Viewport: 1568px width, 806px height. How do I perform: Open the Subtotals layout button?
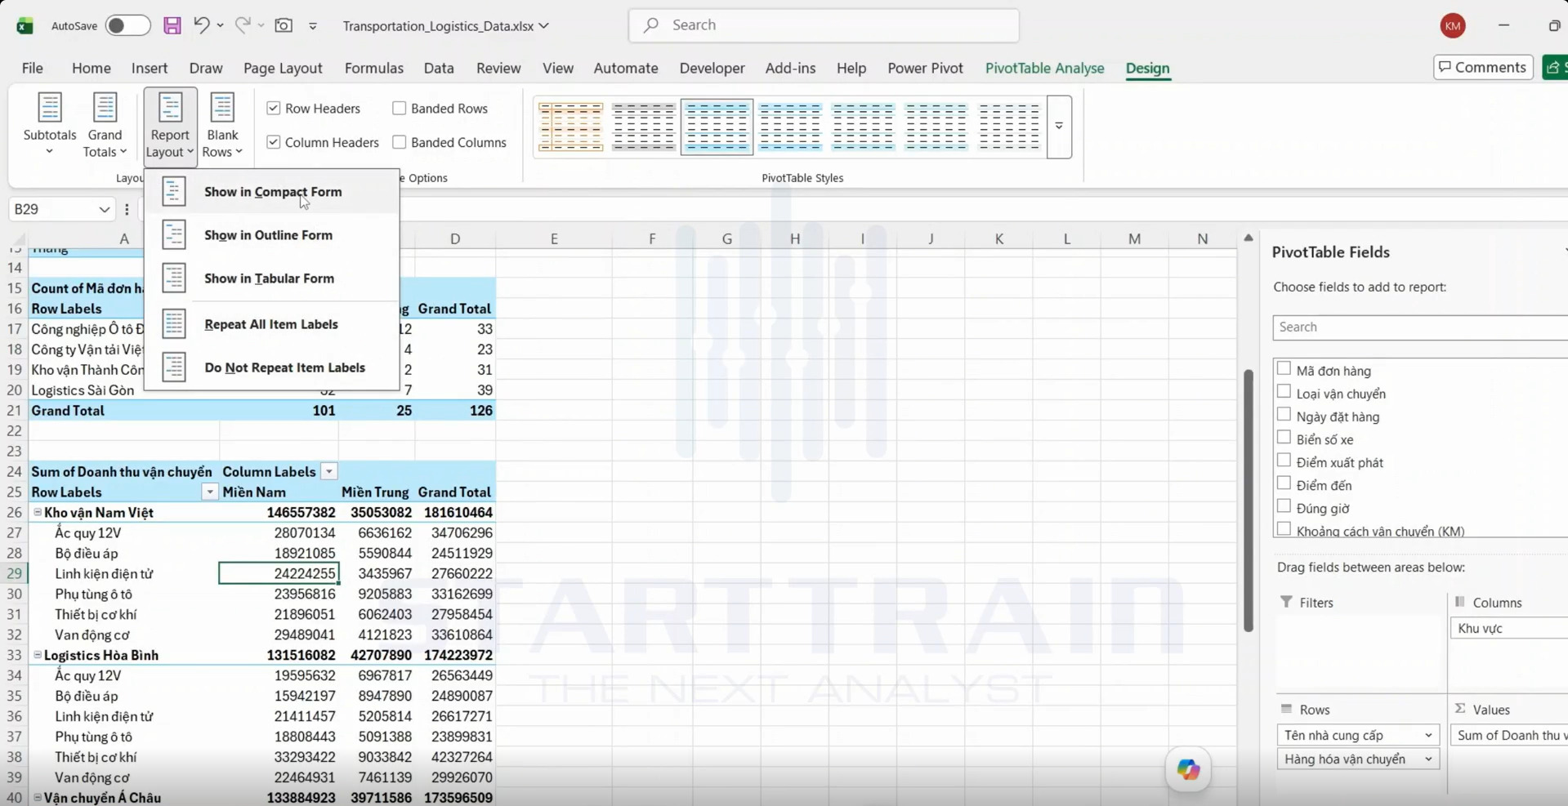point(50,125)
